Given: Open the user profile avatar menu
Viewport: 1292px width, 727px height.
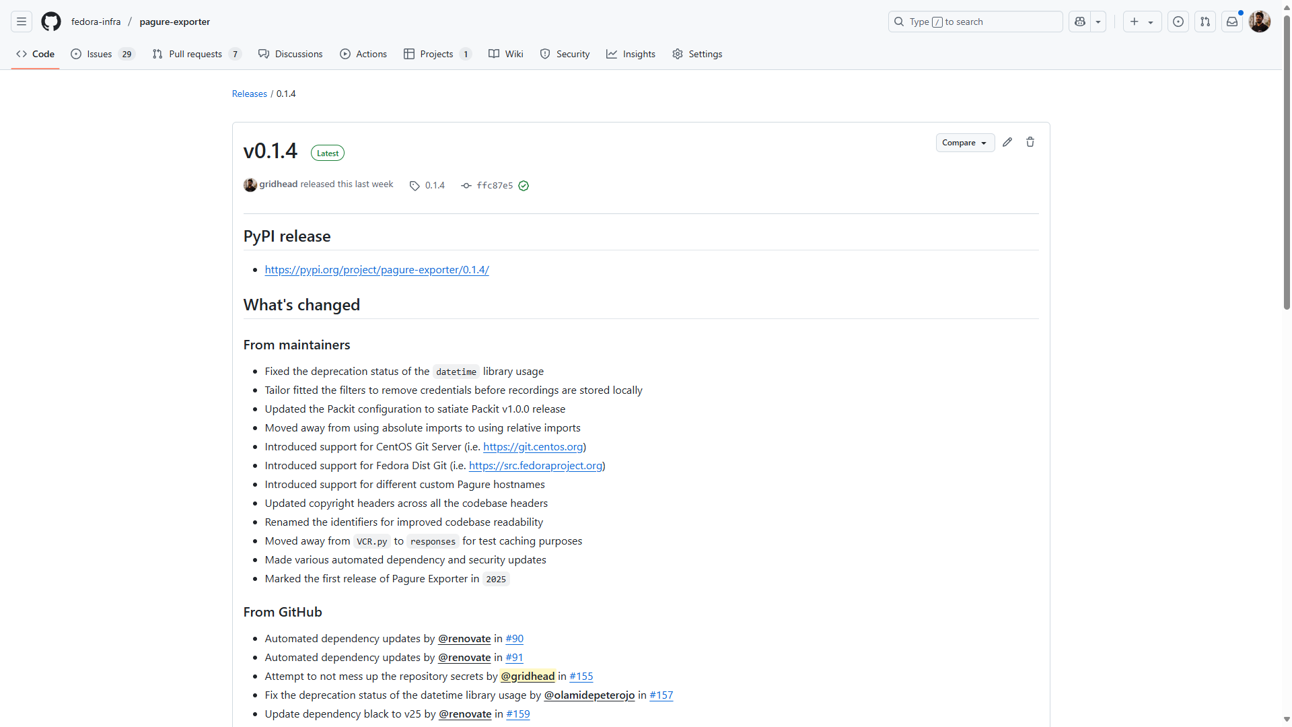Looking at the screenshot, I should 1260,22.
